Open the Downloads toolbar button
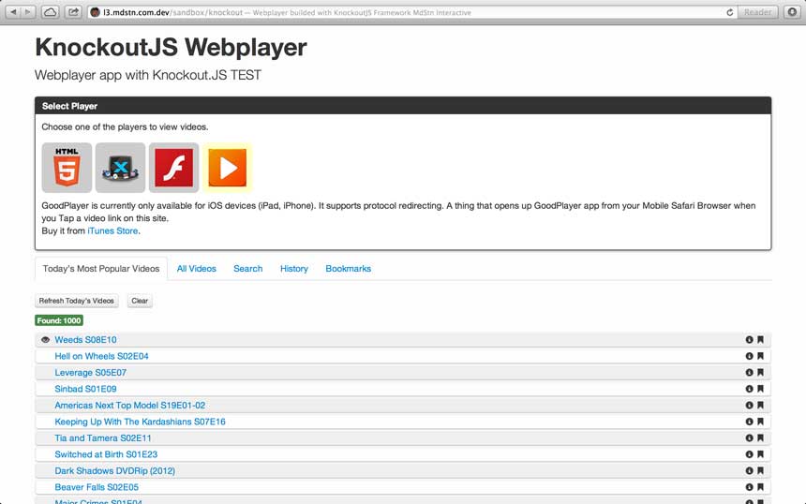Viewport: 806px width, 504px height. [792, 12]
